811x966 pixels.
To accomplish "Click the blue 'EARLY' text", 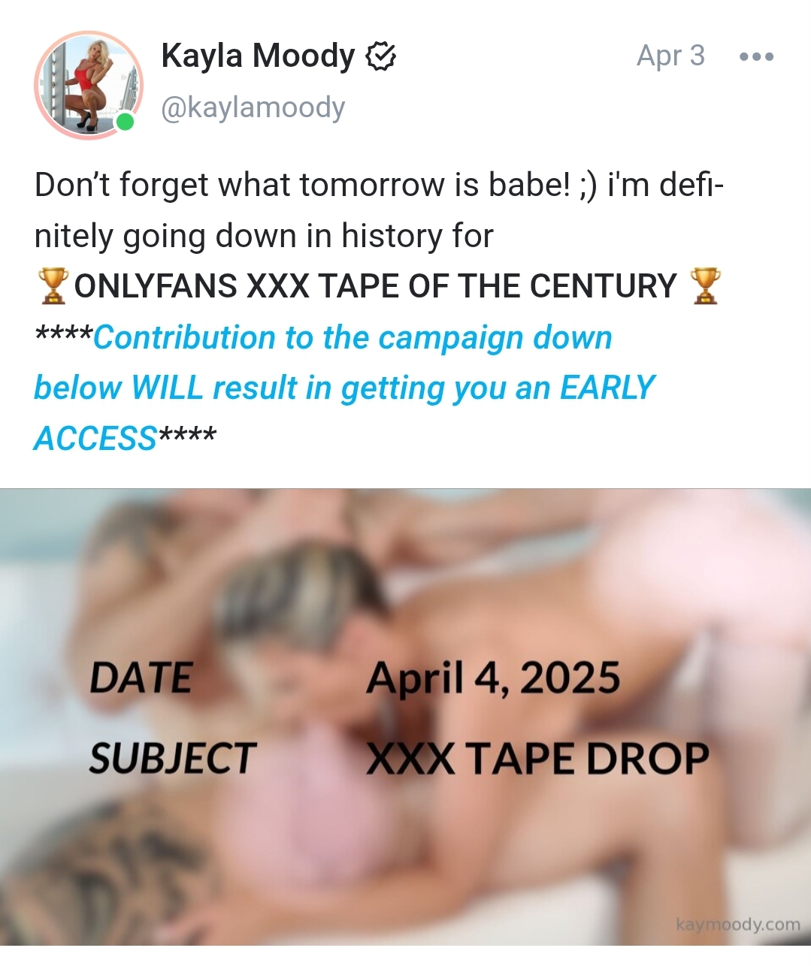I will [607, 388].
